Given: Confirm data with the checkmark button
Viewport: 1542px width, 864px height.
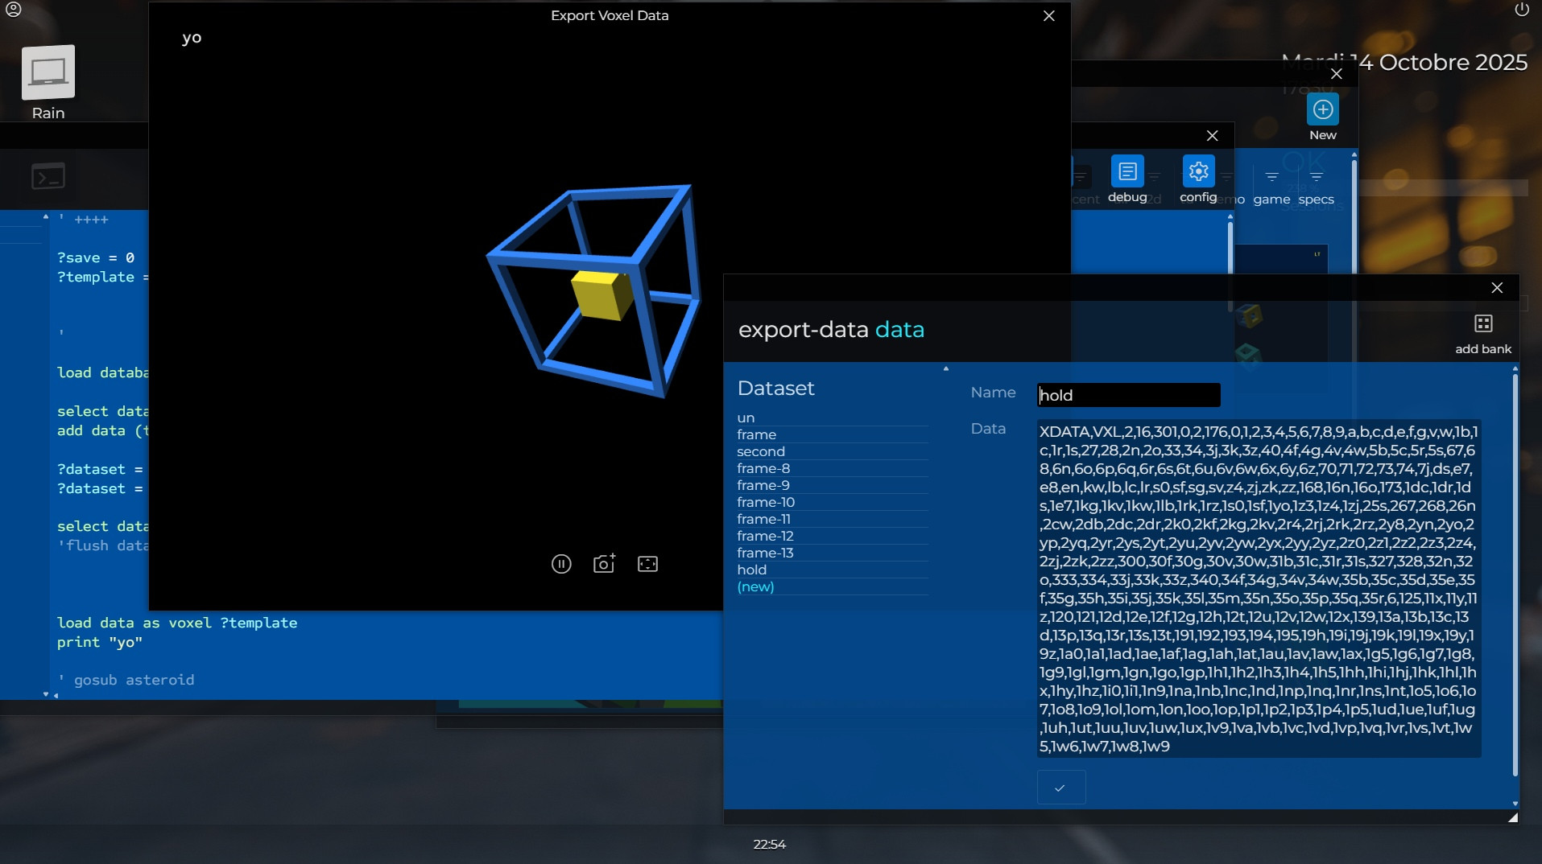Looking at the screenshot, I should tap(1060, 788).
